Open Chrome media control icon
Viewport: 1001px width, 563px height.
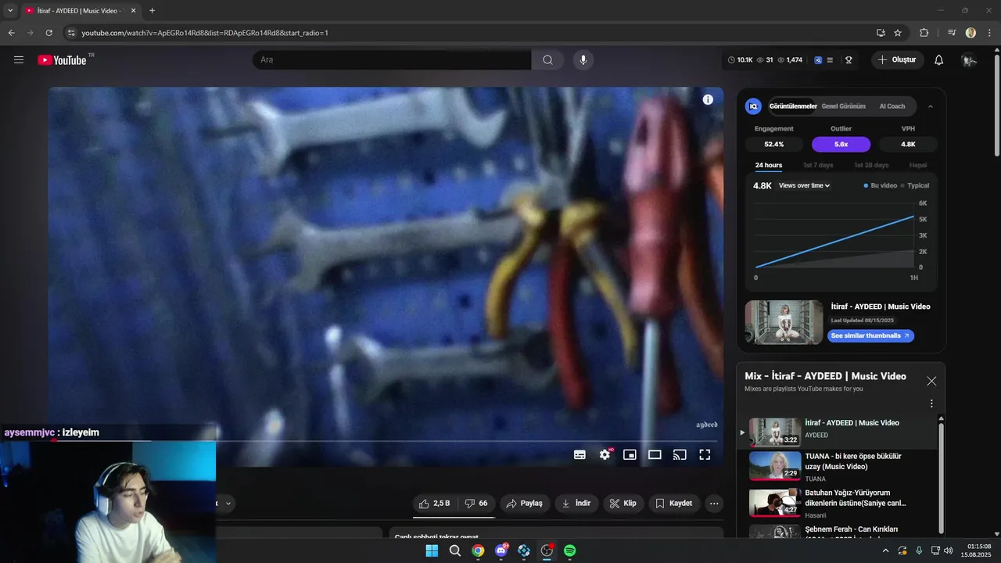(952, 33)
